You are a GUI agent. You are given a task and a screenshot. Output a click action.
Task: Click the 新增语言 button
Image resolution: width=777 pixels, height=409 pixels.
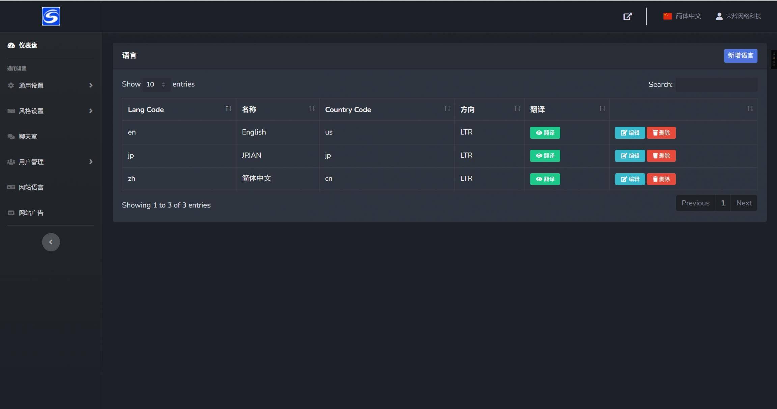click(x=740, y=56)
